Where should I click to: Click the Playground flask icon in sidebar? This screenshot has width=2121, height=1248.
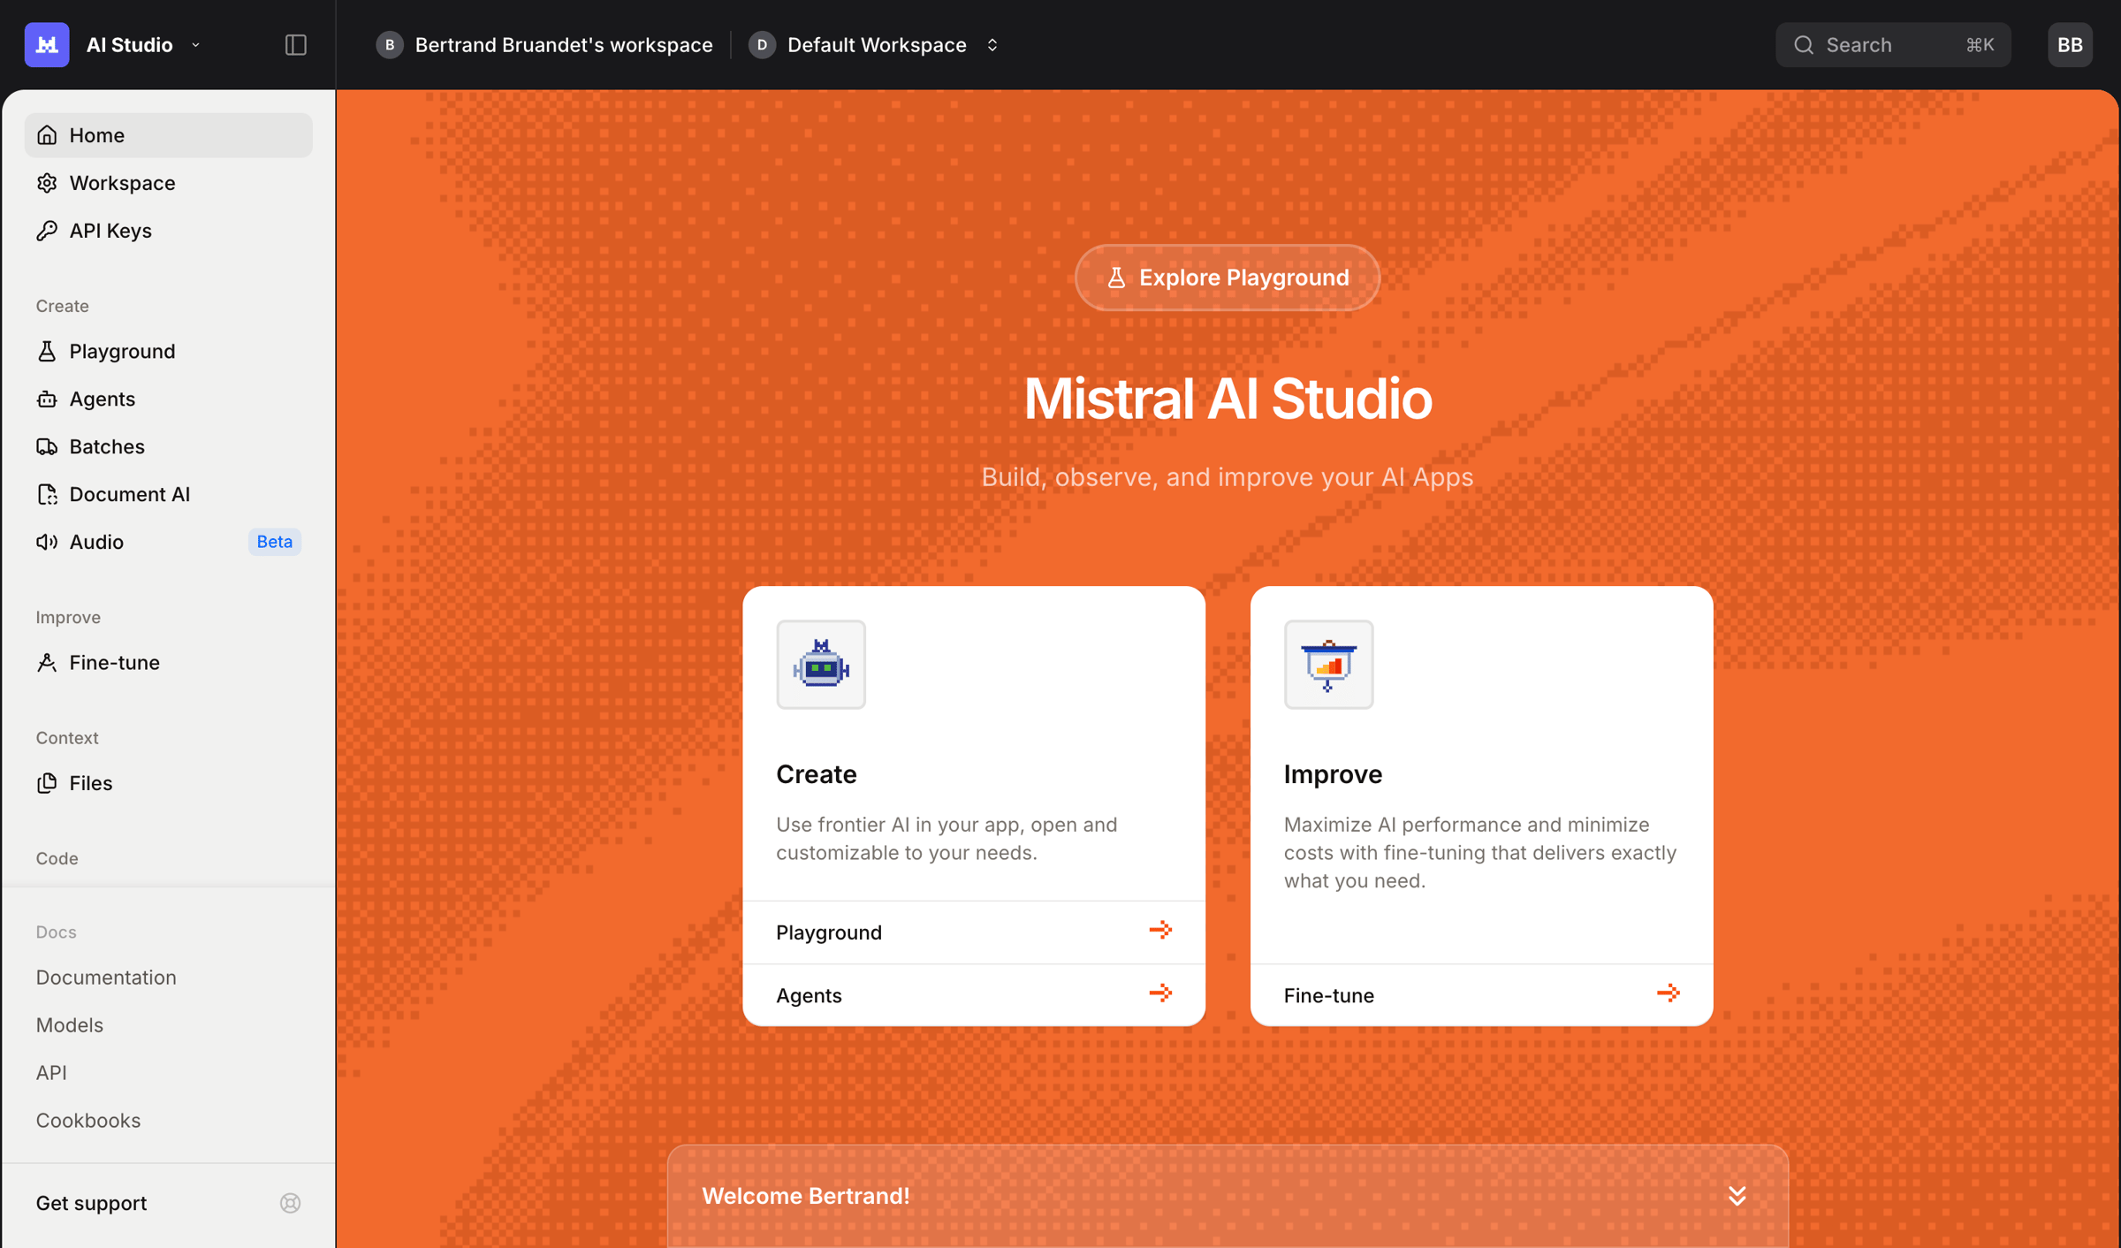tap(47, 351)
